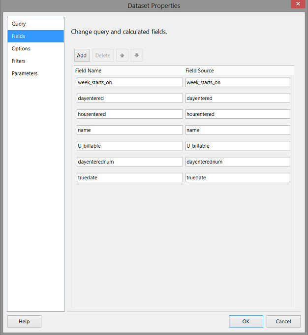Select the Fields page
Screen dimensions: 308x335
[x=19, y=36]
